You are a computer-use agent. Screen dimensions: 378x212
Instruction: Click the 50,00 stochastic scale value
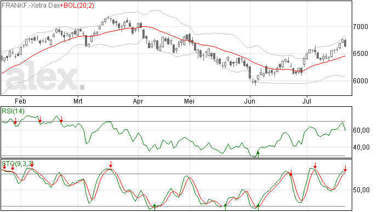pyautogui.click(x=361, y=190)
